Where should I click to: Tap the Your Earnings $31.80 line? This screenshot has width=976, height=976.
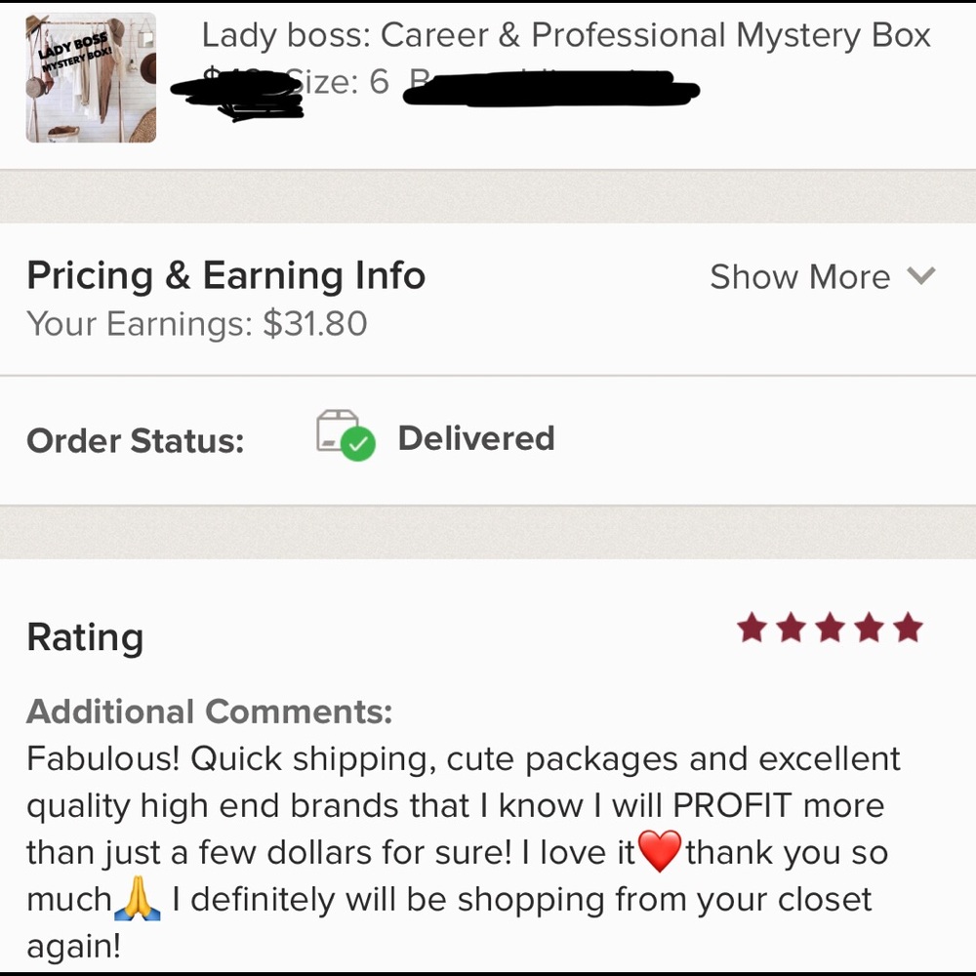coord(196,324)
